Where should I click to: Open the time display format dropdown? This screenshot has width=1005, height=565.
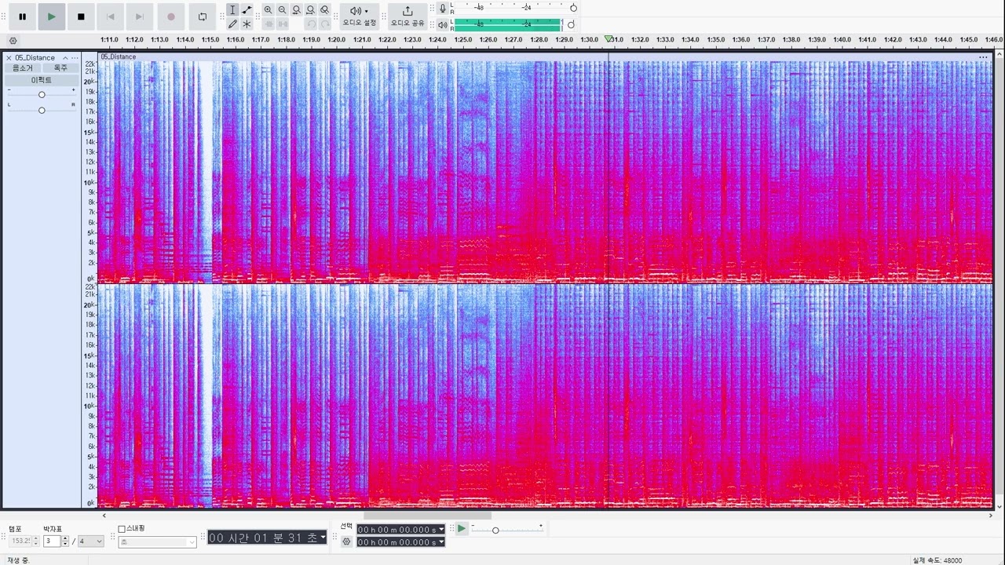point(323,538)
